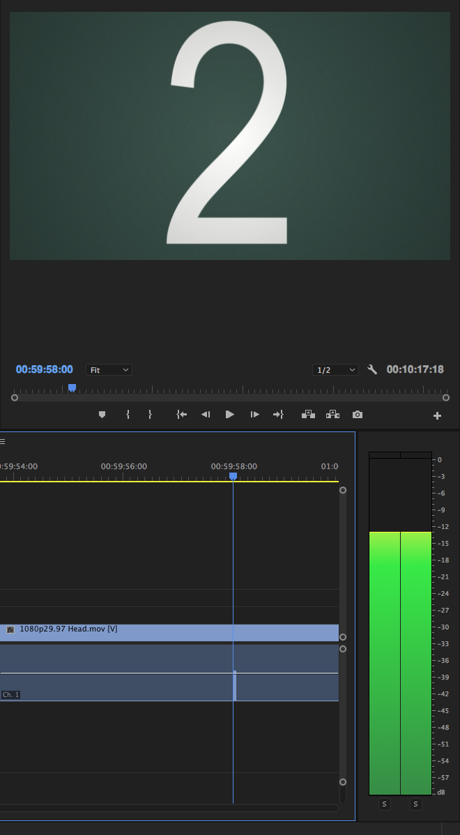Click the Mark Out bracket button
This screenshot has height=835, width=460.
pos(150,414)
